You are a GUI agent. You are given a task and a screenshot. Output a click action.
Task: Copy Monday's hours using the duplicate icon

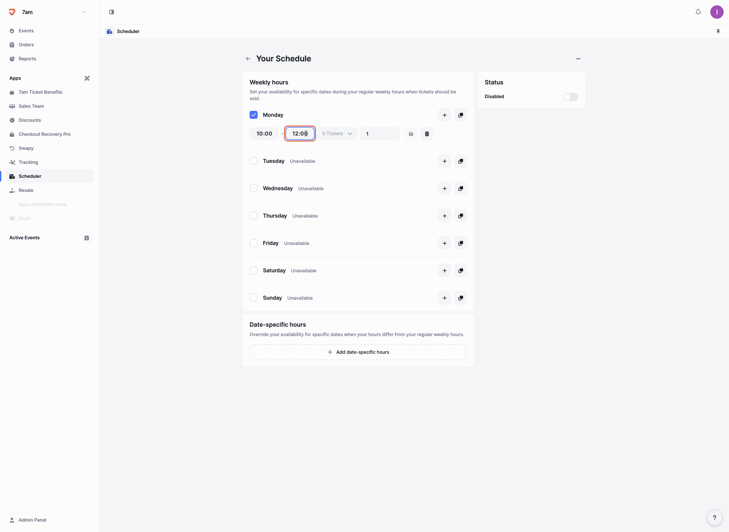coord(461,115)
